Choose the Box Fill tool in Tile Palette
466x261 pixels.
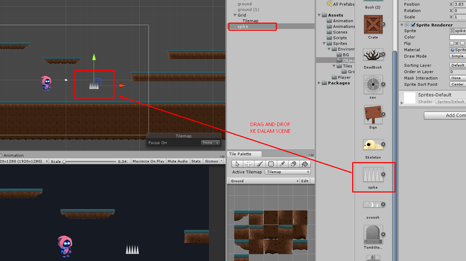click(x=271, y=164)
